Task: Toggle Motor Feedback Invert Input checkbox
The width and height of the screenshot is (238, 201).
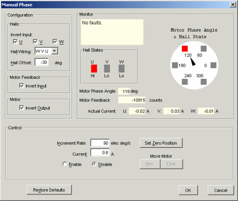Action: [22, 86]
